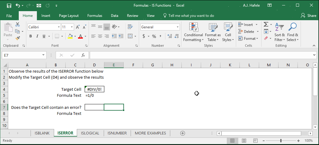This screenshot has width=319, height=145.
Task: Click the zoom slider handle
Action: pyautogui.click(x=281, y=140)
